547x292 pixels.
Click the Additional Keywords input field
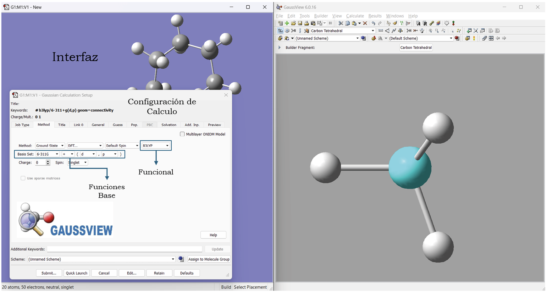[124, 249]
